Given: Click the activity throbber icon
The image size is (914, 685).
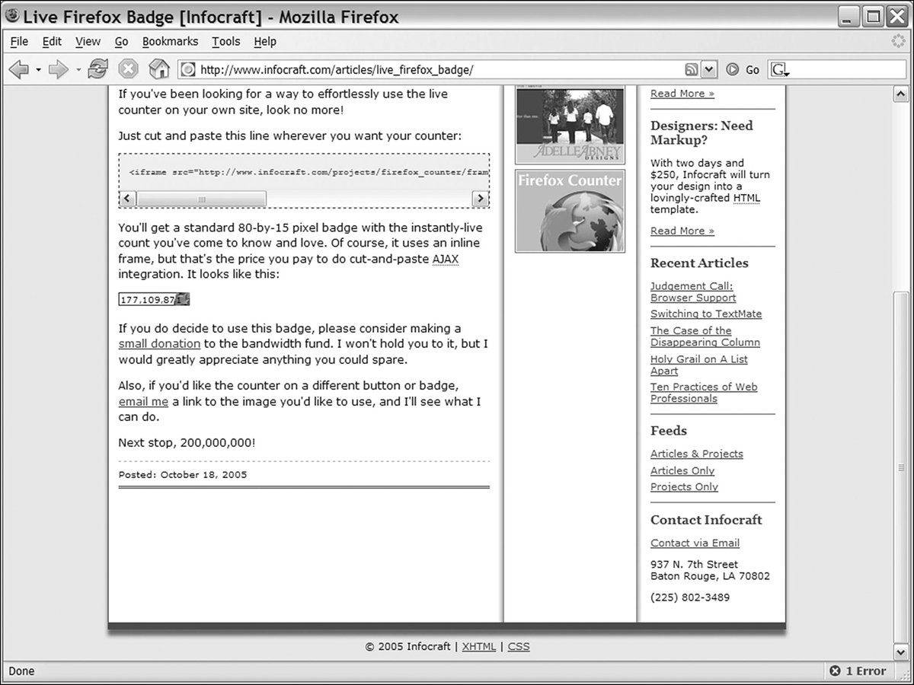Looking at the screenshot, I should (899, 42).
